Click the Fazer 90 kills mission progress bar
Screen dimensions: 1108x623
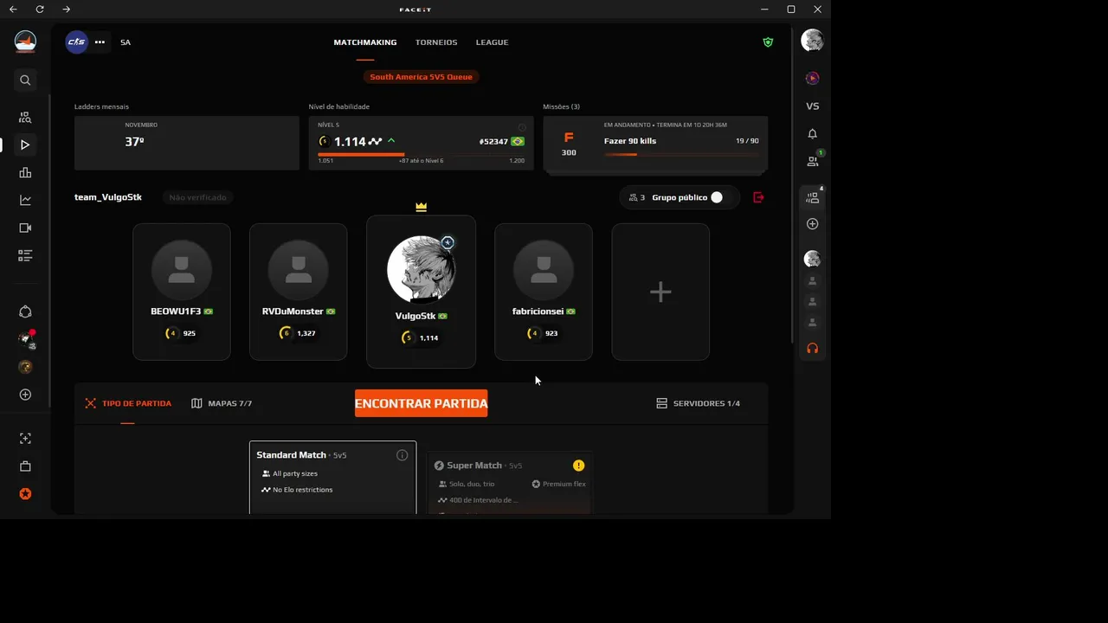[x=681, y=154]
